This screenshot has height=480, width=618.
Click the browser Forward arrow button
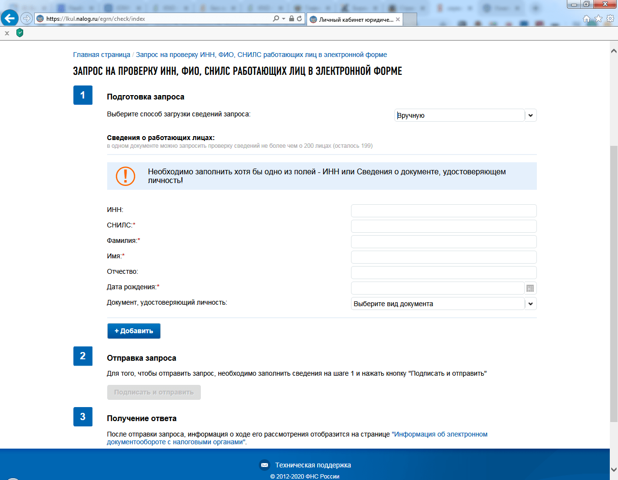coord(27,18)
